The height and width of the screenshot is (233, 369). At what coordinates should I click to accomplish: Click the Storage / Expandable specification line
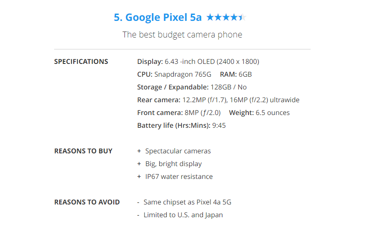(192, 87)
